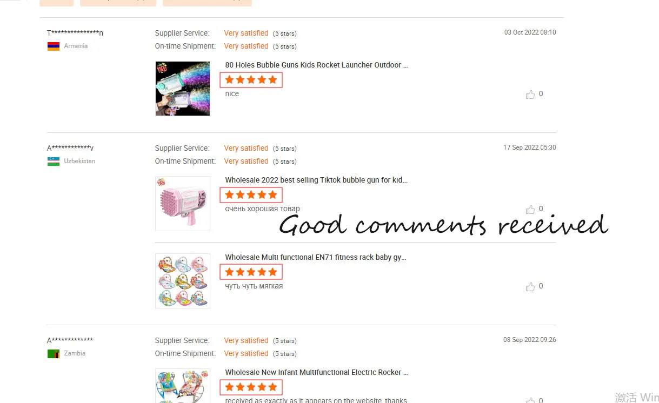Click the Zambia review's On-time Shipment rating
This screenshot has height=403, width=659.
point(246,354)
